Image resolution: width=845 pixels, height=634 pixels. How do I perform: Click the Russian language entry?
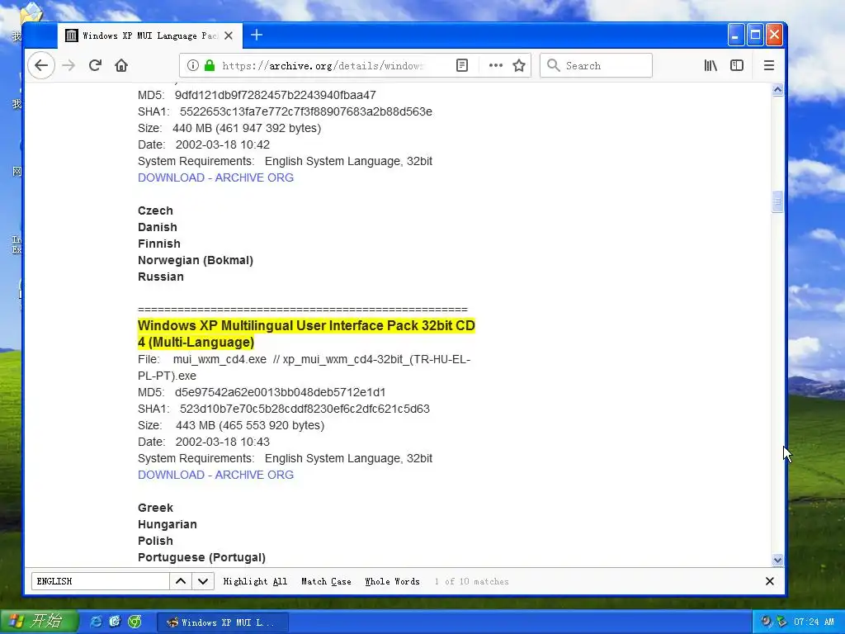(161, 277)
